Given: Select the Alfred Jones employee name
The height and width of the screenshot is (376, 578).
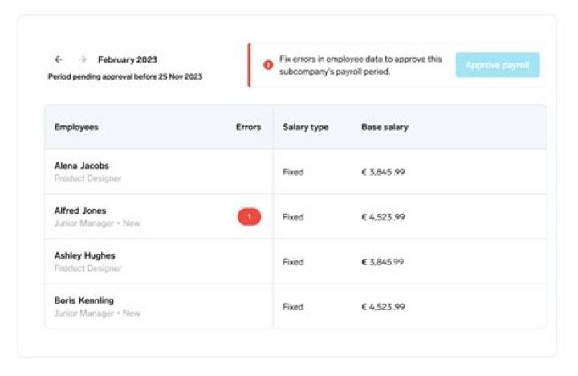Looking at the screenshot, I should pyautogui.click(x=79, y=210).
